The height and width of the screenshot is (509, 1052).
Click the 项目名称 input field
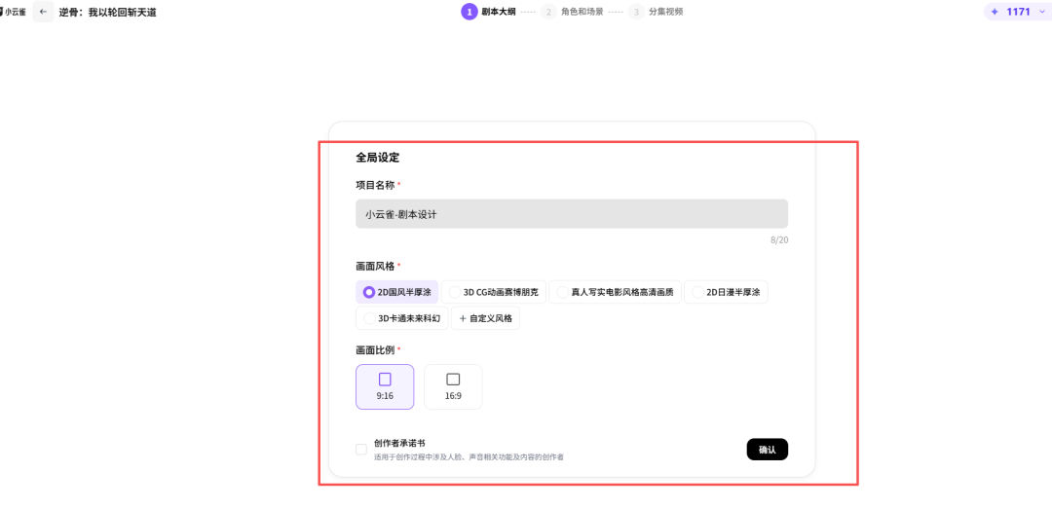pyautogui.click(x=572, y=214)
